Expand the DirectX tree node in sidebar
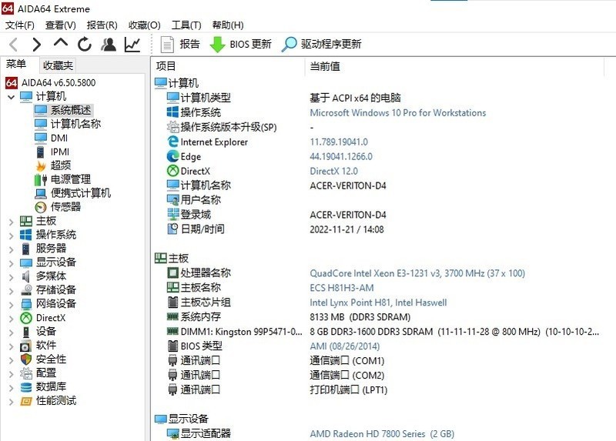Image resolution: width=616 pixels, height=441 pixels. [12, 318]
